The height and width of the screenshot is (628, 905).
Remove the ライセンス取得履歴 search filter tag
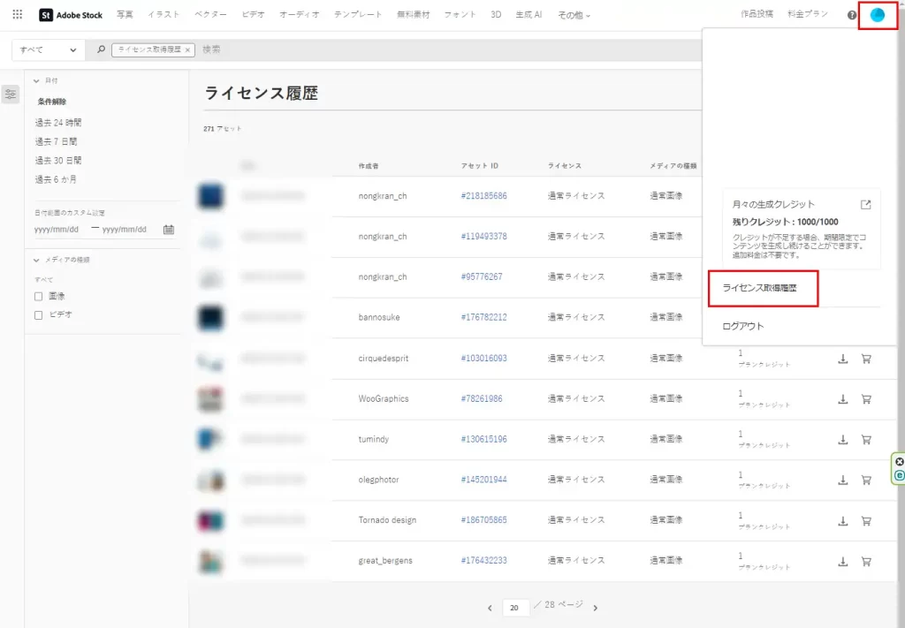(187, 50)
